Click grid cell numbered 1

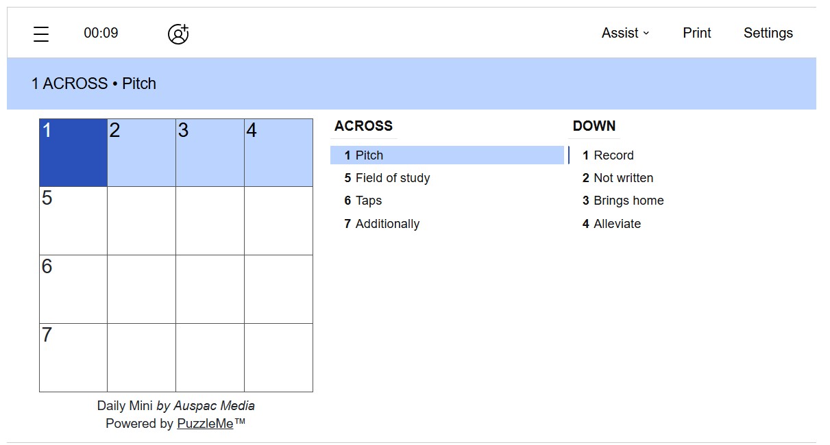73,153
